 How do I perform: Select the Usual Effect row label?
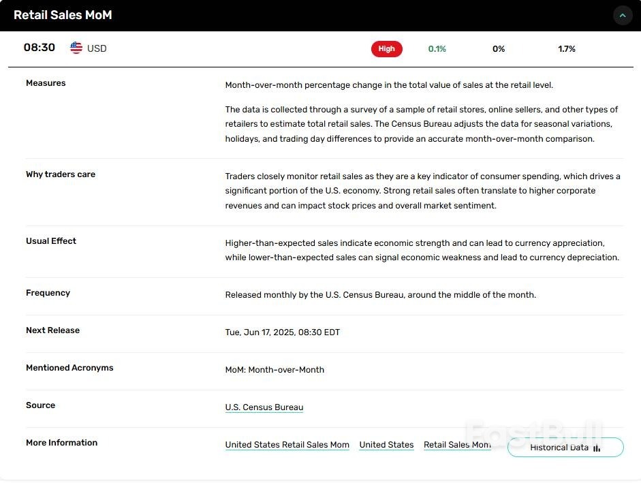(51, 241)
